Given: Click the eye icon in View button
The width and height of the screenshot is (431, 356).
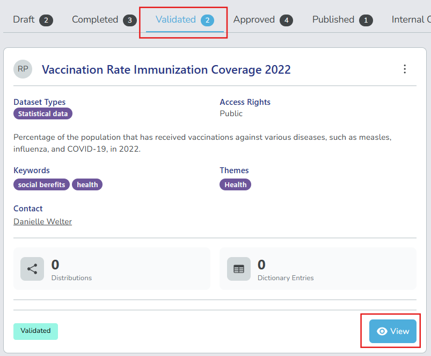Looking at the screenshot, I should pos(382,331).
